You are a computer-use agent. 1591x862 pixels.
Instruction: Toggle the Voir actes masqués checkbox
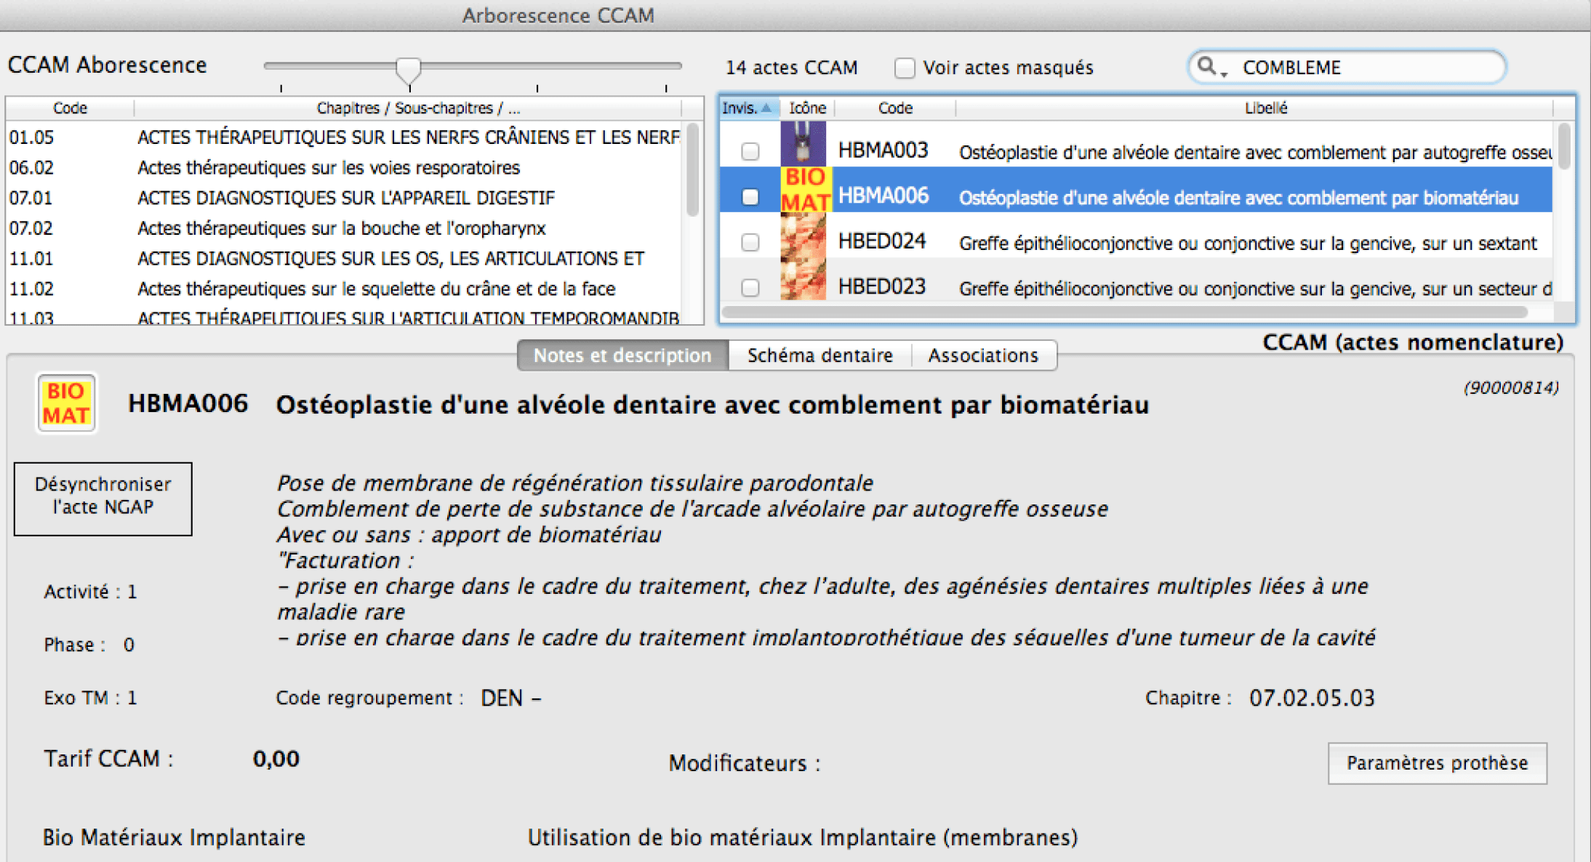click(904, 68)
